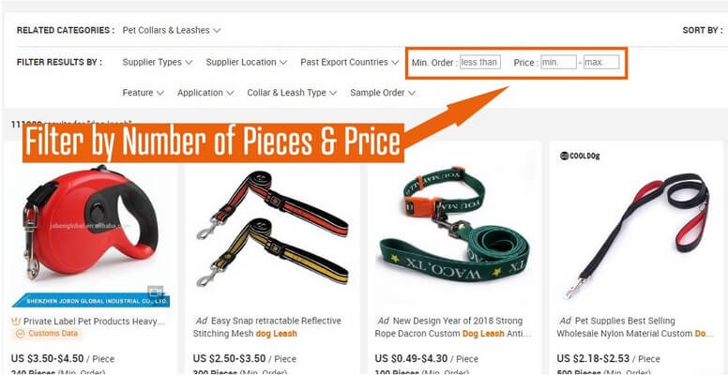Click the Price min. input field

[558, 62]
